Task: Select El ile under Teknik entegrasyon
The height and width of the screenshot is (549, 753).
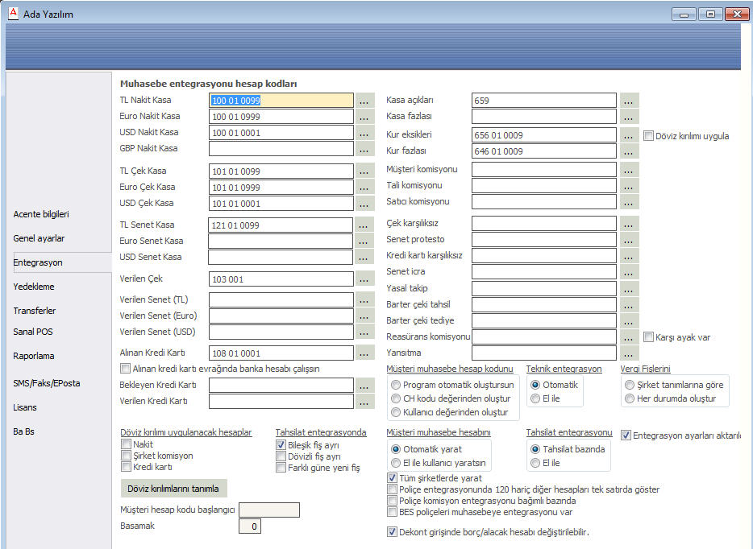Action: [x=535, y=398]
